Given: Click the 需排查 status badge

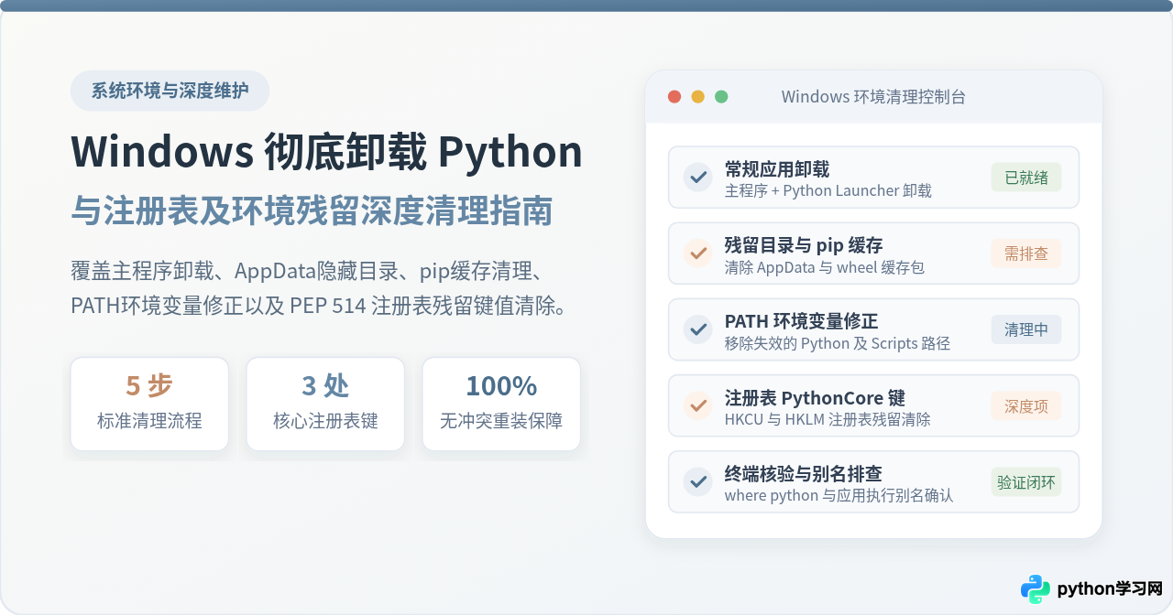Looking at the screenshot, I should [1026, 254].
